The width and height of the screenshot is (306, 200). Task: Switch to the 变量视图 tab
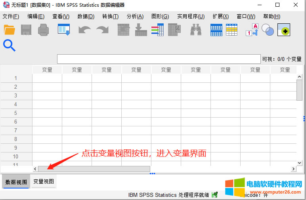point(44,181)
